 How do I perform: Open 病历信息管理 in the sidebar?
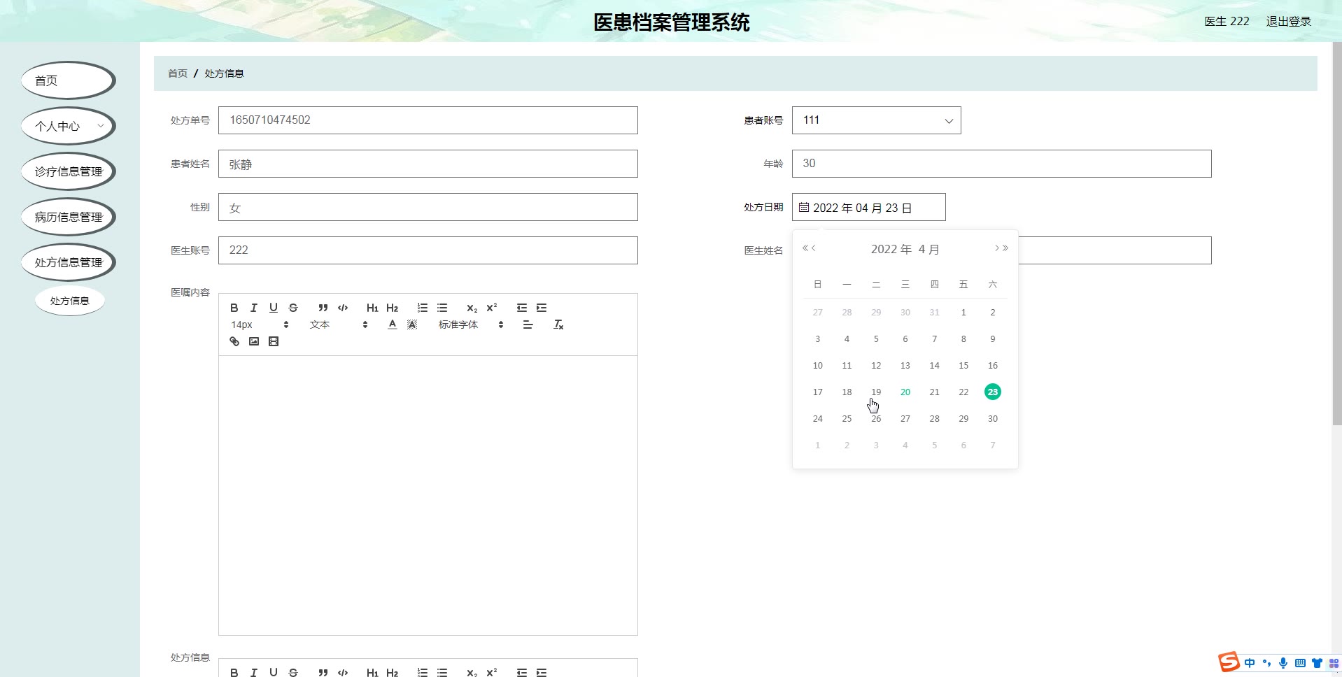tap(68, 217)
